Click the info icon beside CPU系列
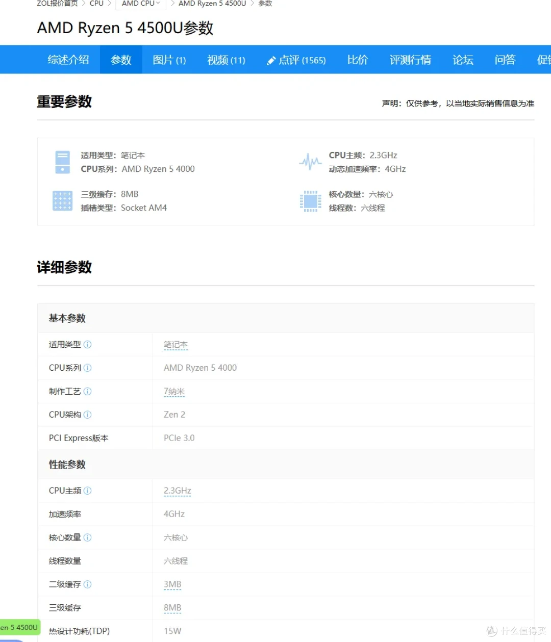The width and height of the screenshot is (551, 642). [x=87, y=368]
